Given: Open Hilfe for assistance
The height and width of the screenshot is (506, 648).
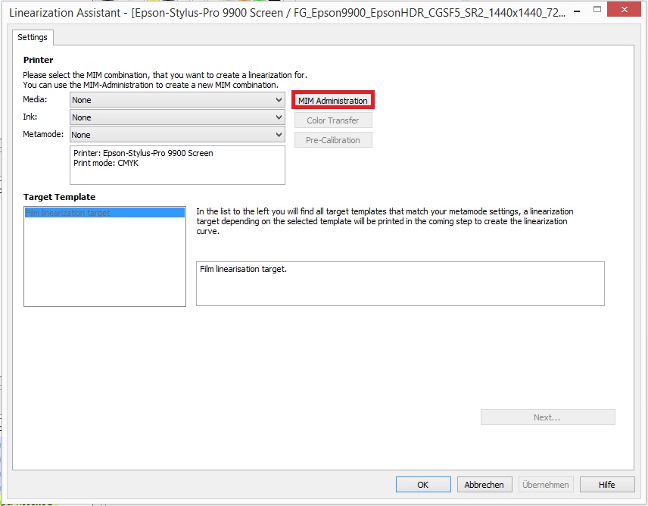Looking at the screenshot, I should (607, 484).
